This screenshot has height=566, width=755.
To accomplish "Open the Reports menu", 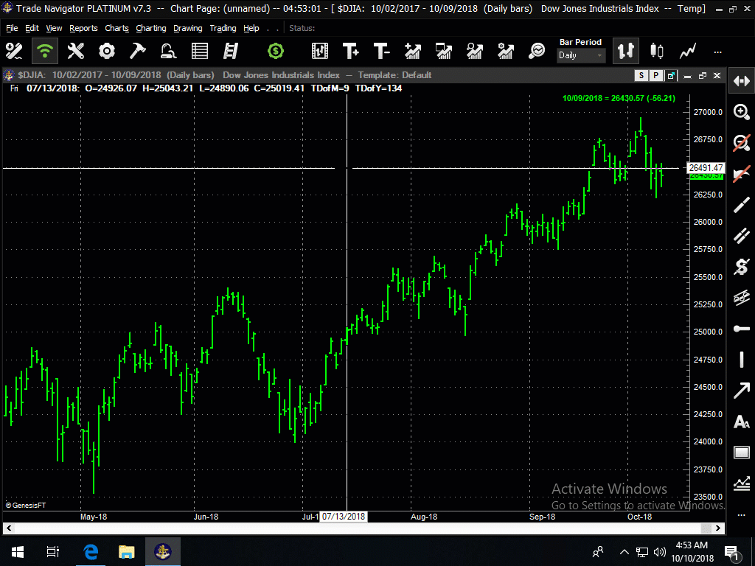I will [x=83, y=29].
